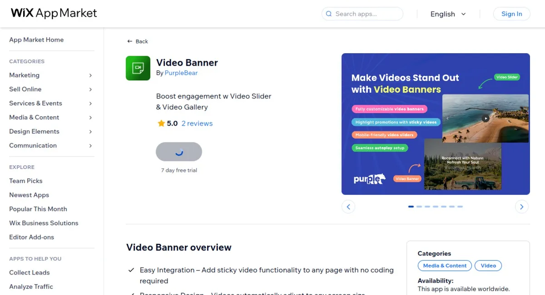Click the green Video Banner app icon
Screen dimensions: 545x295
click(138, 68)
